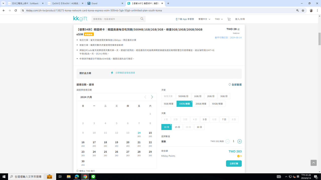Click 立即訂購 order button
The width and height of the screenshot is (321, 180).
234,163
